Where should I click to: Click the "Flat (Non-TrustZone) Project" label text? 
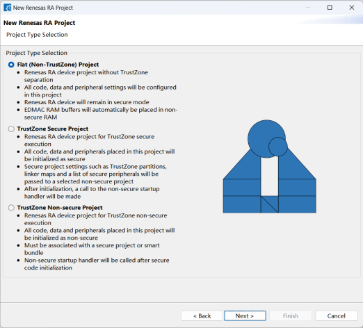click(x=58, y=65)
